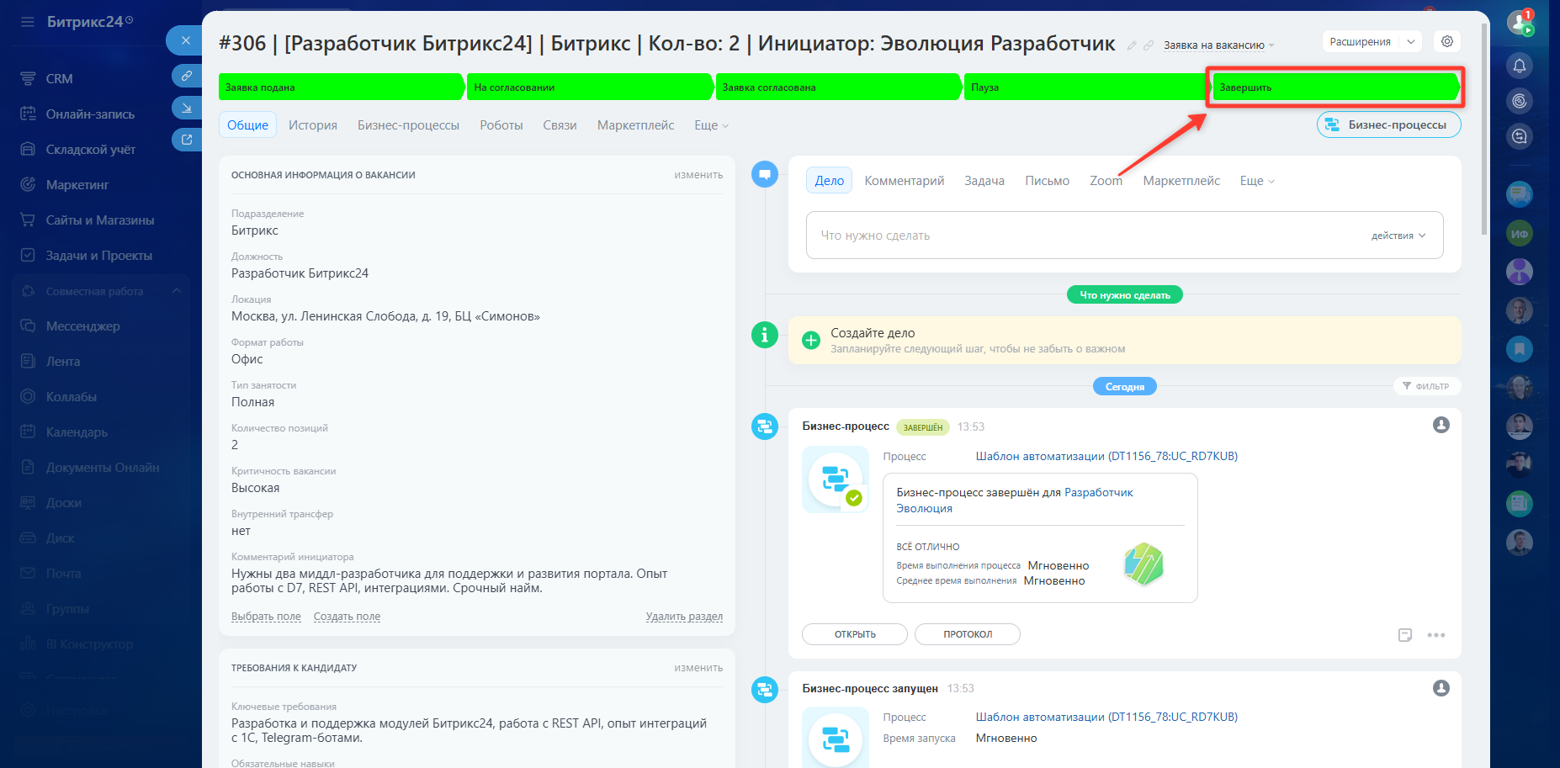The width and height of the screenshot is (1560, 768).
Task: Open the Заявка на вакансию type dropdown
Action: 1218,45
